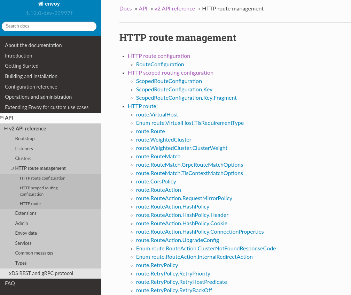Open Building and installation sidebar entry

[x=31, y=76]
